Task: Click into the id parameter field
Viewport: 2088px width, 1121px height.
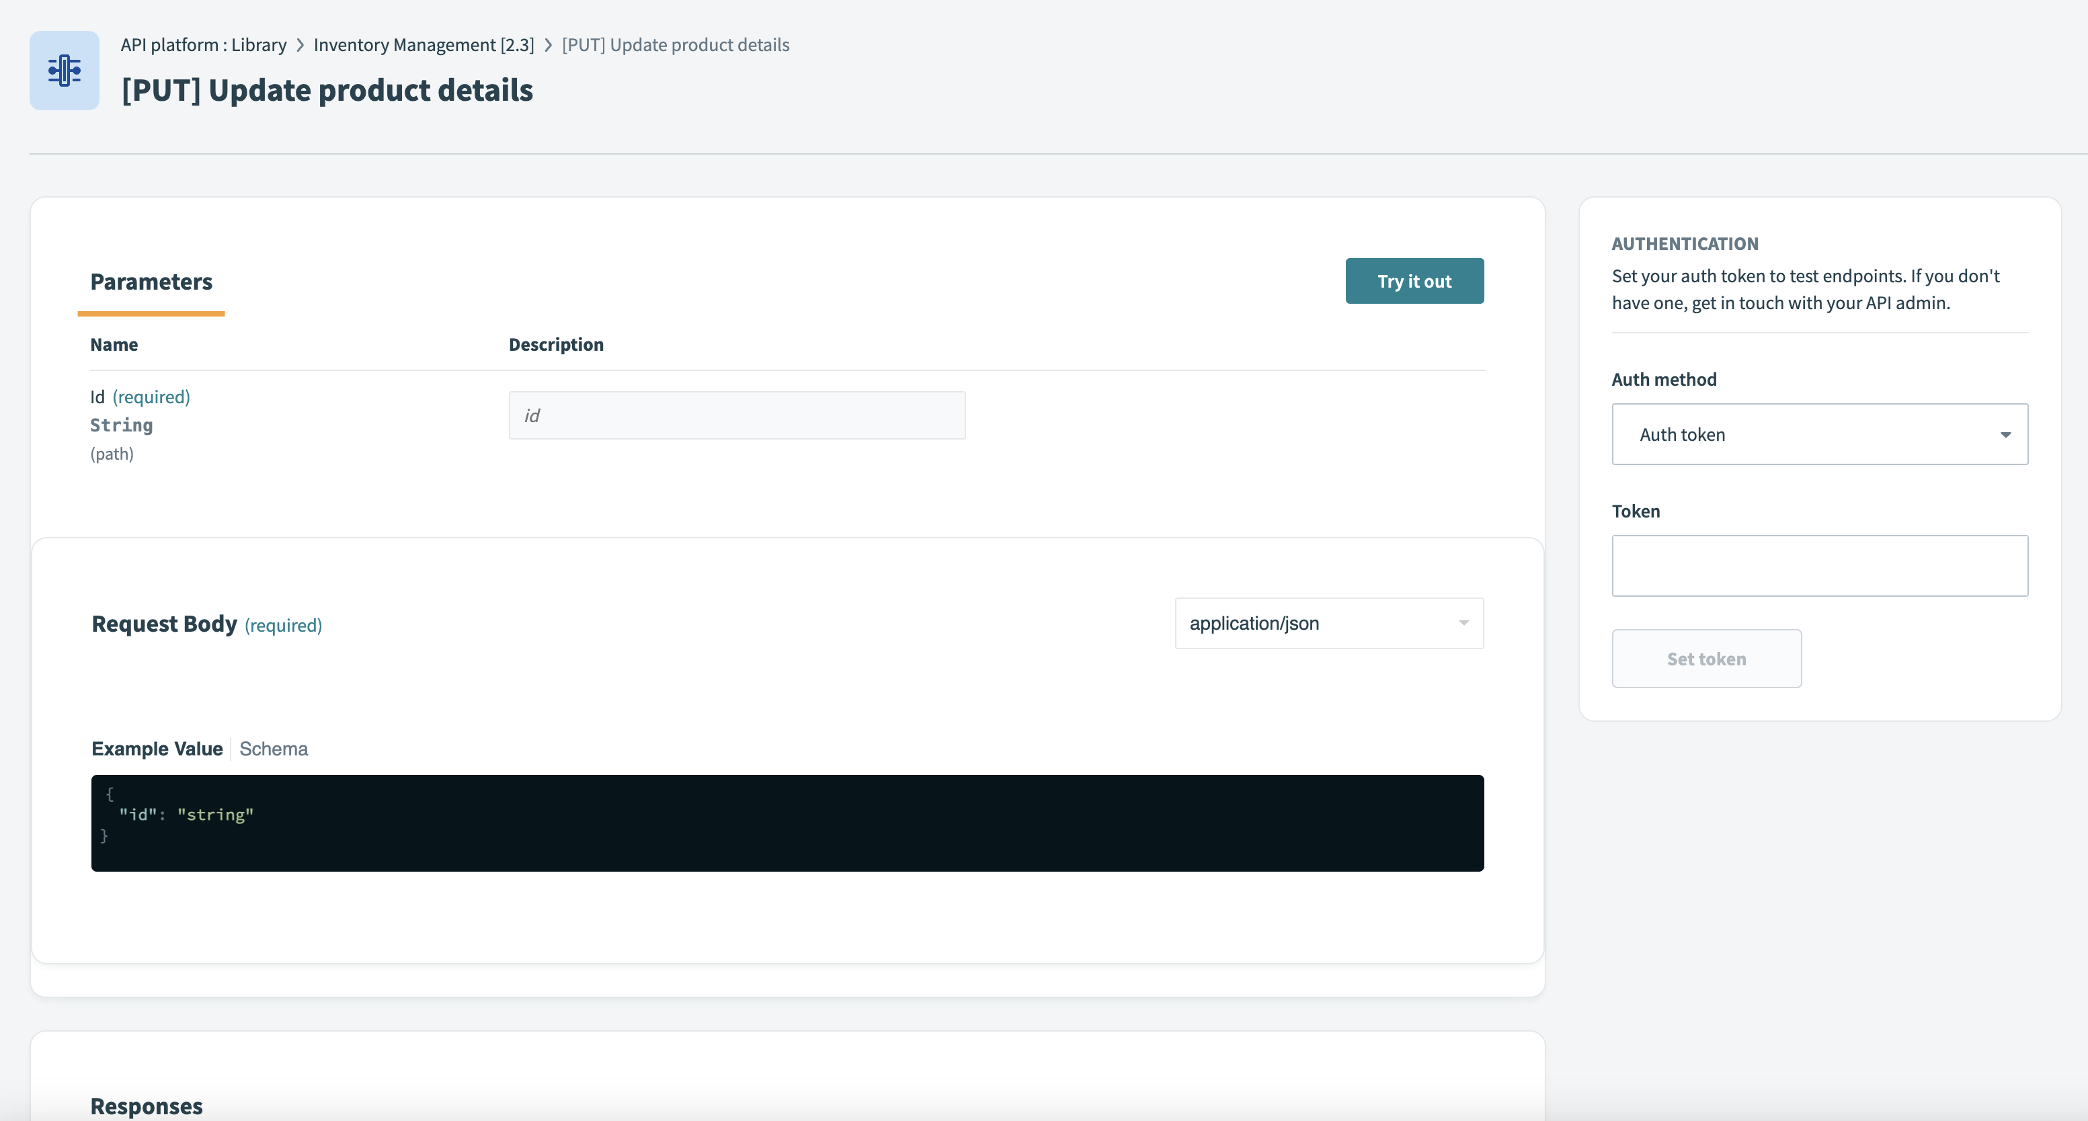Action: [736, 416]
